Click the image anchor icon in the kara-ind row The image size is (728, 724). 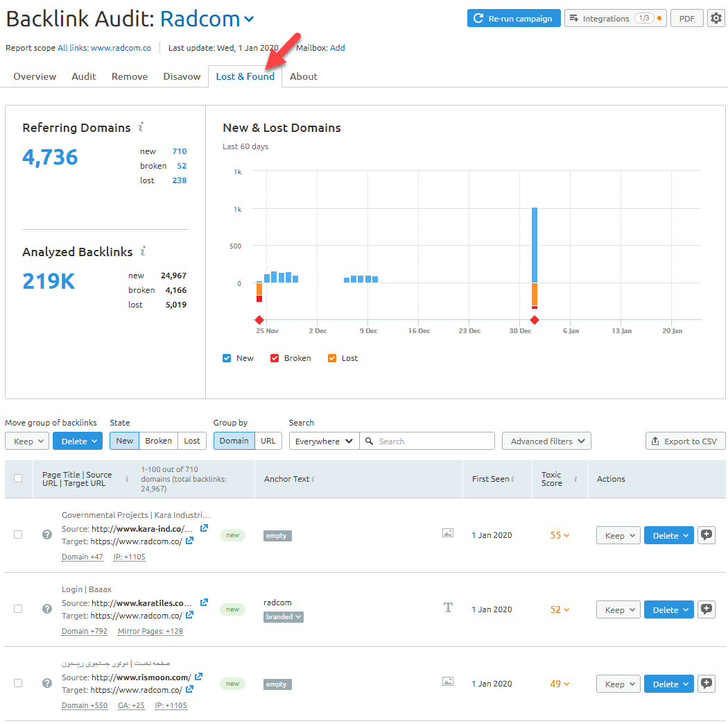pyautogui.click(x=448, y=533)
